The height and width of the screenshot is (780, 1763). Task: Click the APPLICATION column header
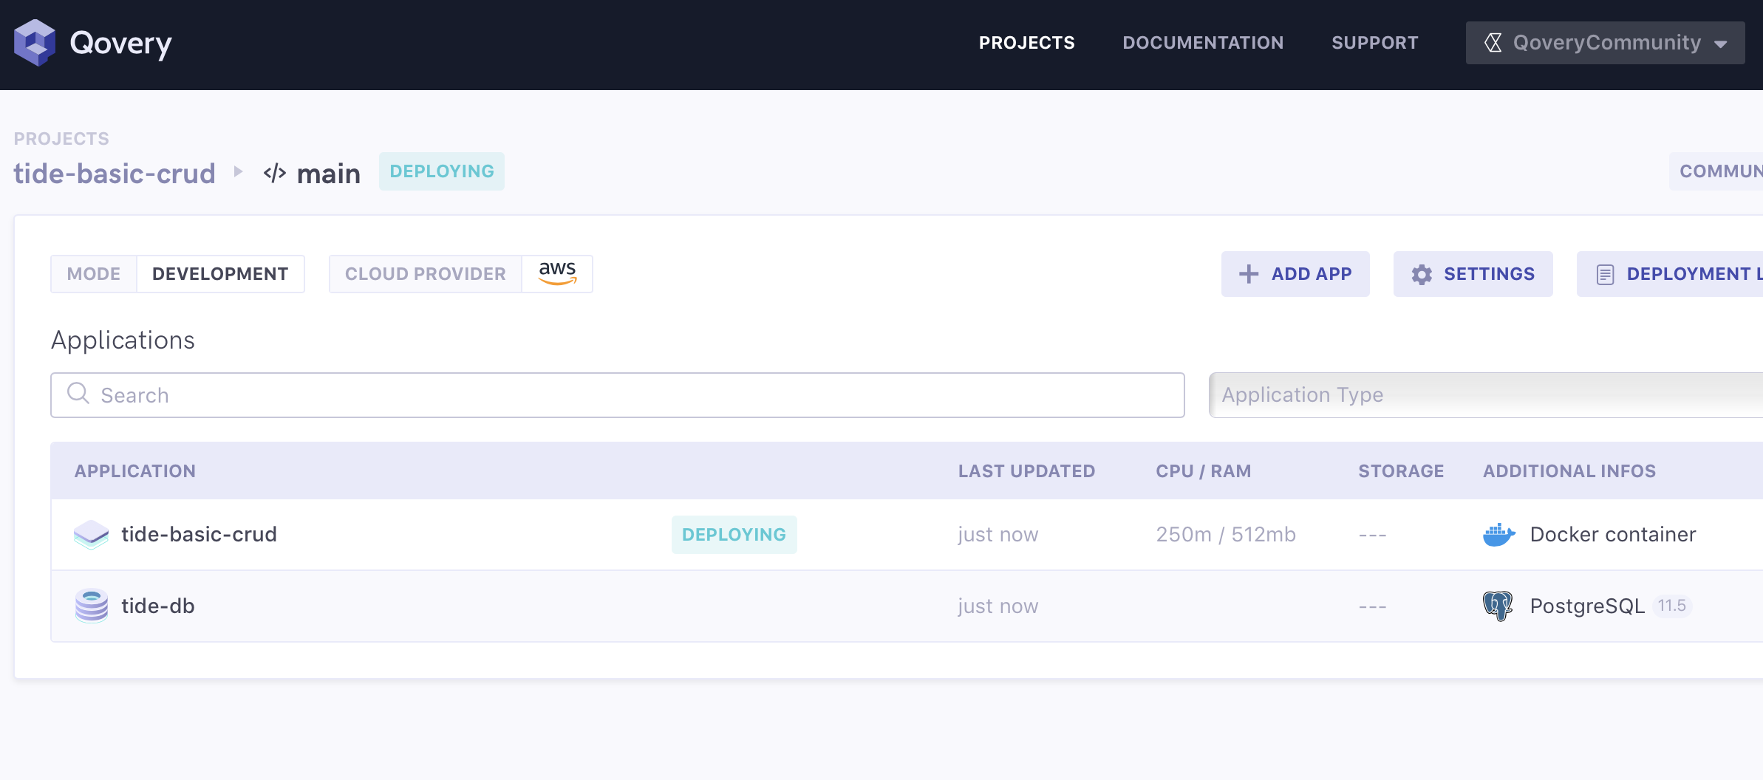click(x=135, y=471)
